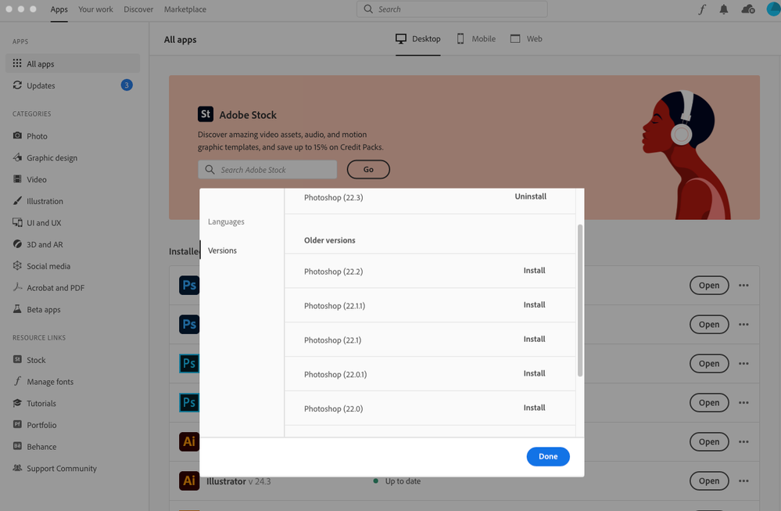
Task: Open the Marketplace top menu
Action: pyautogui.click(x=185, y=9)
